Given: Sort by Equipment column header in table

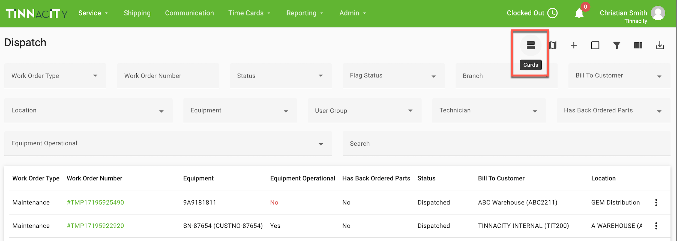Looking at the screenshot, I should pos(198,178).
